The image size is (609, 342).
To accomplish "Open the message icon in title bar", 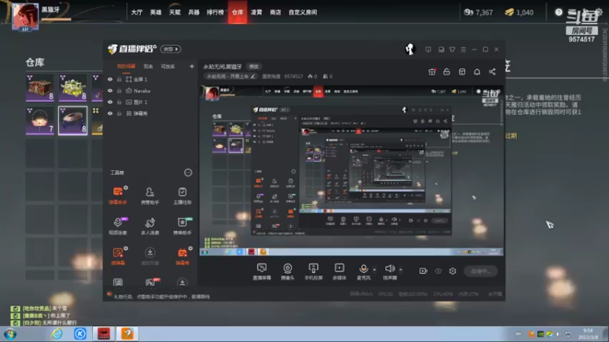I will pyautogui.click(x=428, y=49).
